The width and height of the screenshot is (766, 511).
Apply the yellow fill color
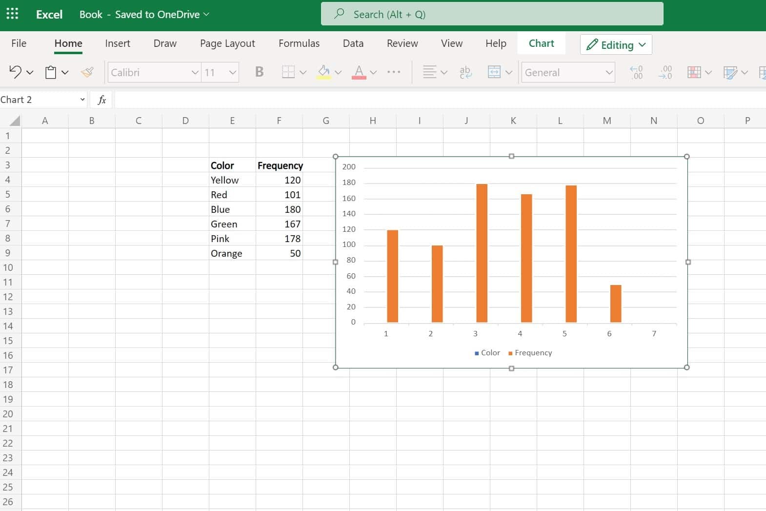tap(323, 72)
